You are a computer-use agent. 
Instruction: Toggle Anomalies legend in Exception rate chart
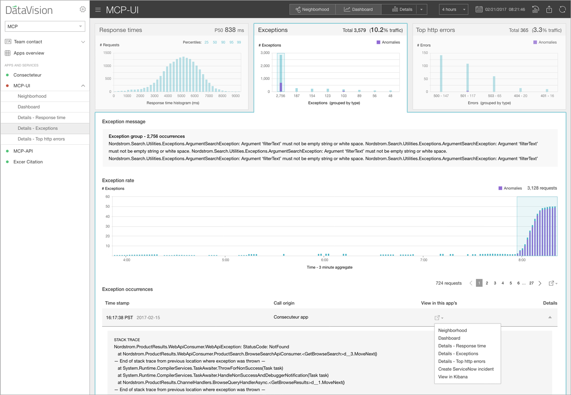click(x=510, y=188)
